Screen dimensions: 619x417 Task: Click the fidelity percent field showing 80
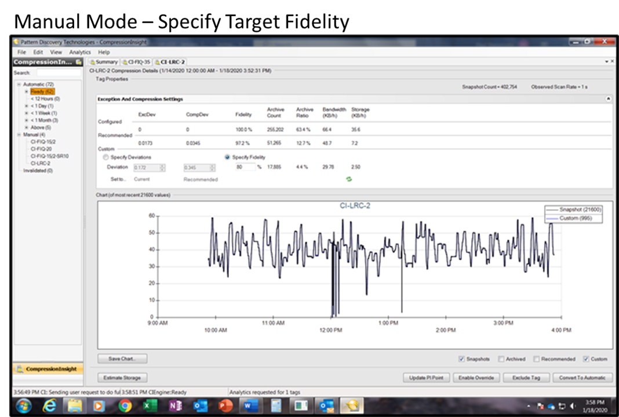click(246, 167)
